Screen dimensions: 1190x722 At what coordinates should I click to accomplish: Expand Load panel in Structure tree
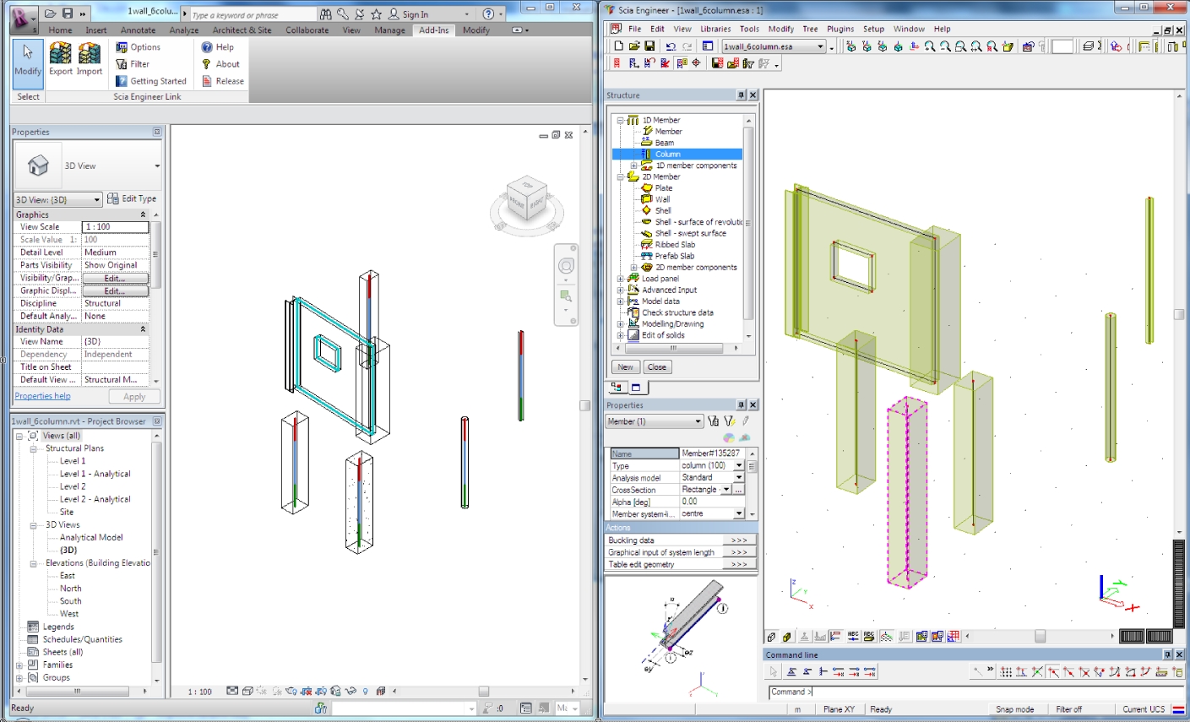621,279
